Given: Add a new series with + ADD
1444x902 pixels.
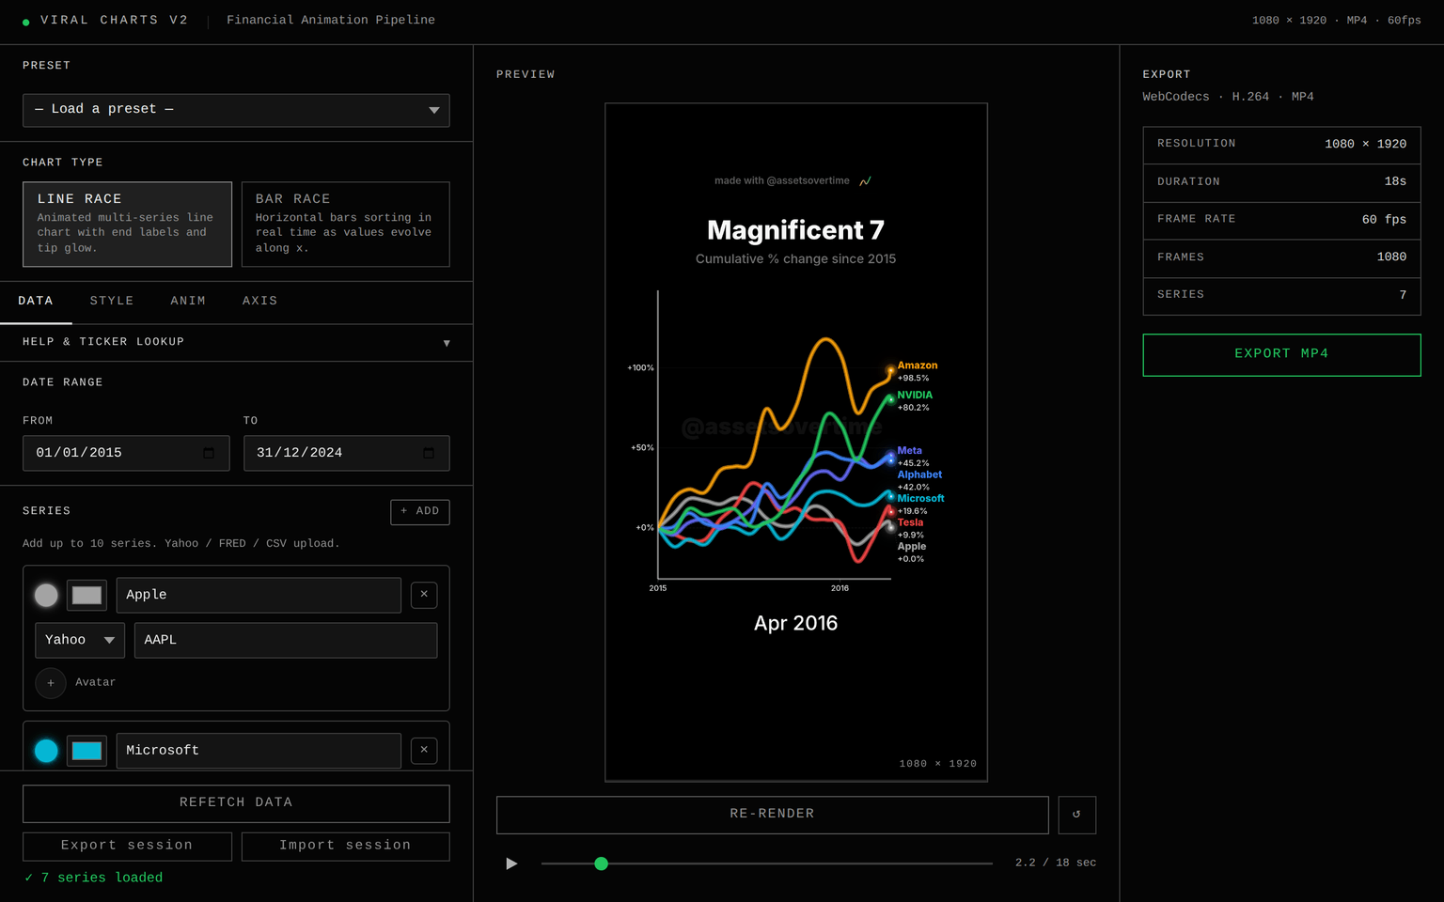Looking at the screenshot, I should pyautogui.click(x=420, y=512).
